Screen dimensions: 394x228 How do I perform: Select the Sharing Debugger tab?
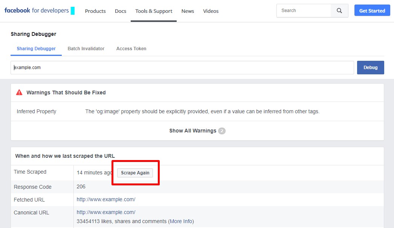pos(36,48)
